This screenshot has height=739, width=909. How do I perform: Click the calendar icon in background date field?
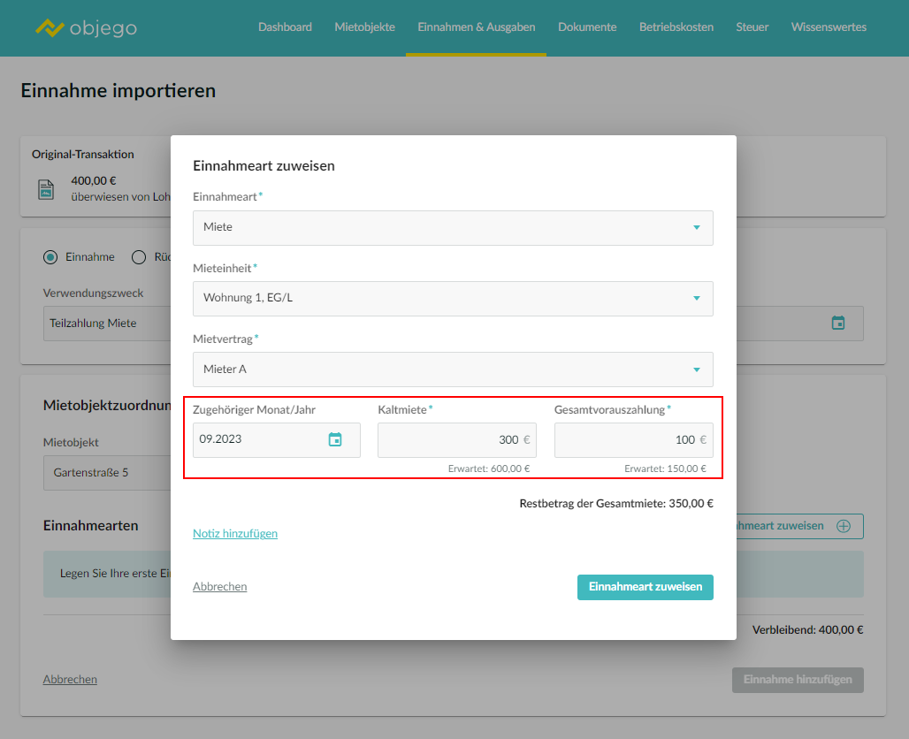pos(837,324)
